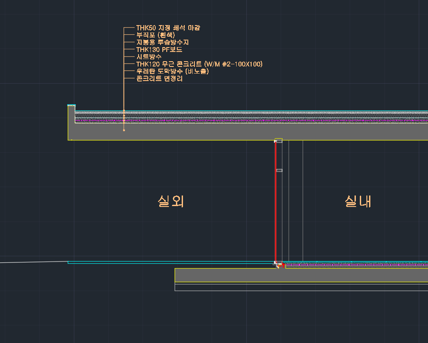Click the THK120 무근 콘크리트 annotation

click(199, 64)
